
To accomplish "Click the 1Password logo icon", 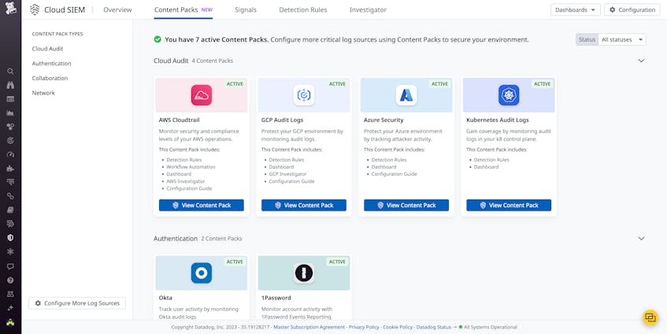I will (304, 273).
